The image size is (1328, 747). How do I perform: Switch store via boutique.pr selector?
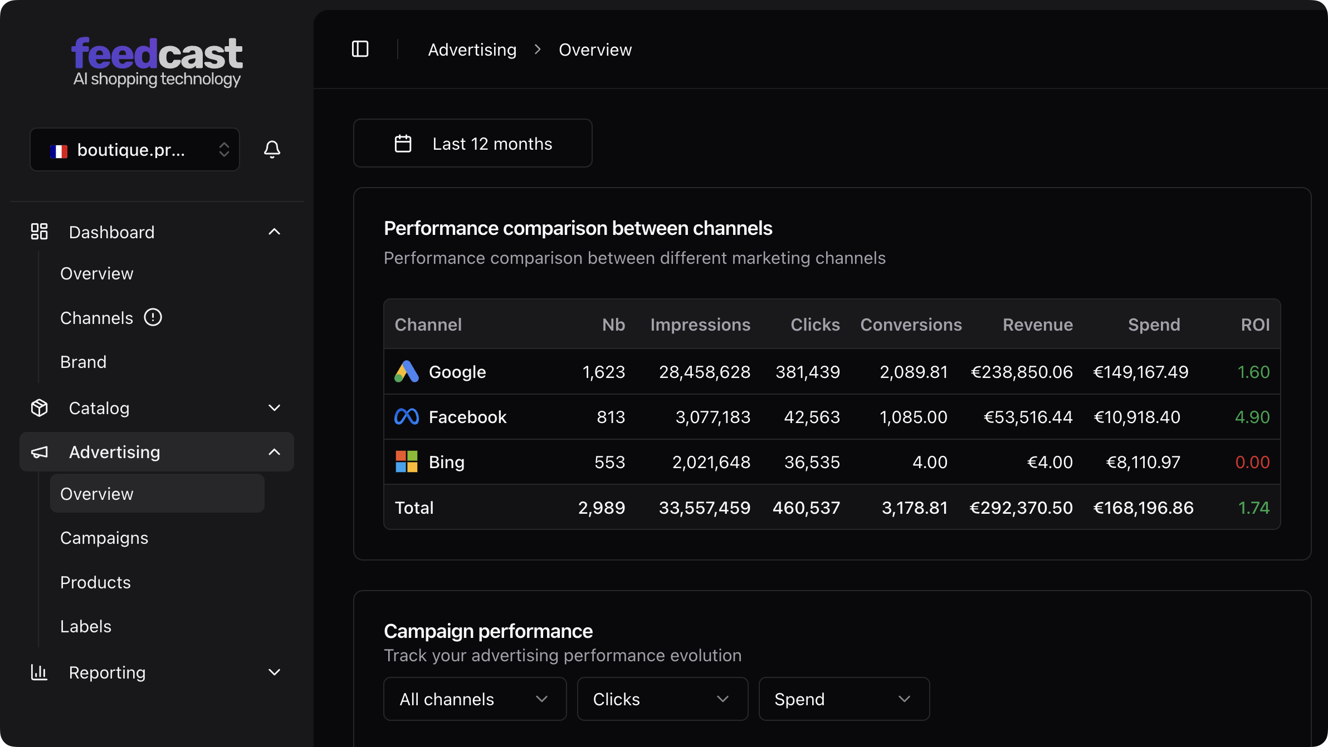tap(135, 149)
